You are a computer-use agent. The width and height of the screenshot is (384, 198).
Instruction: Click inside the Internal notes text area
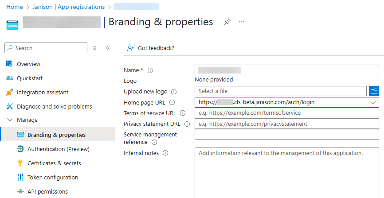pyautogui.click(x=286, y=173)
